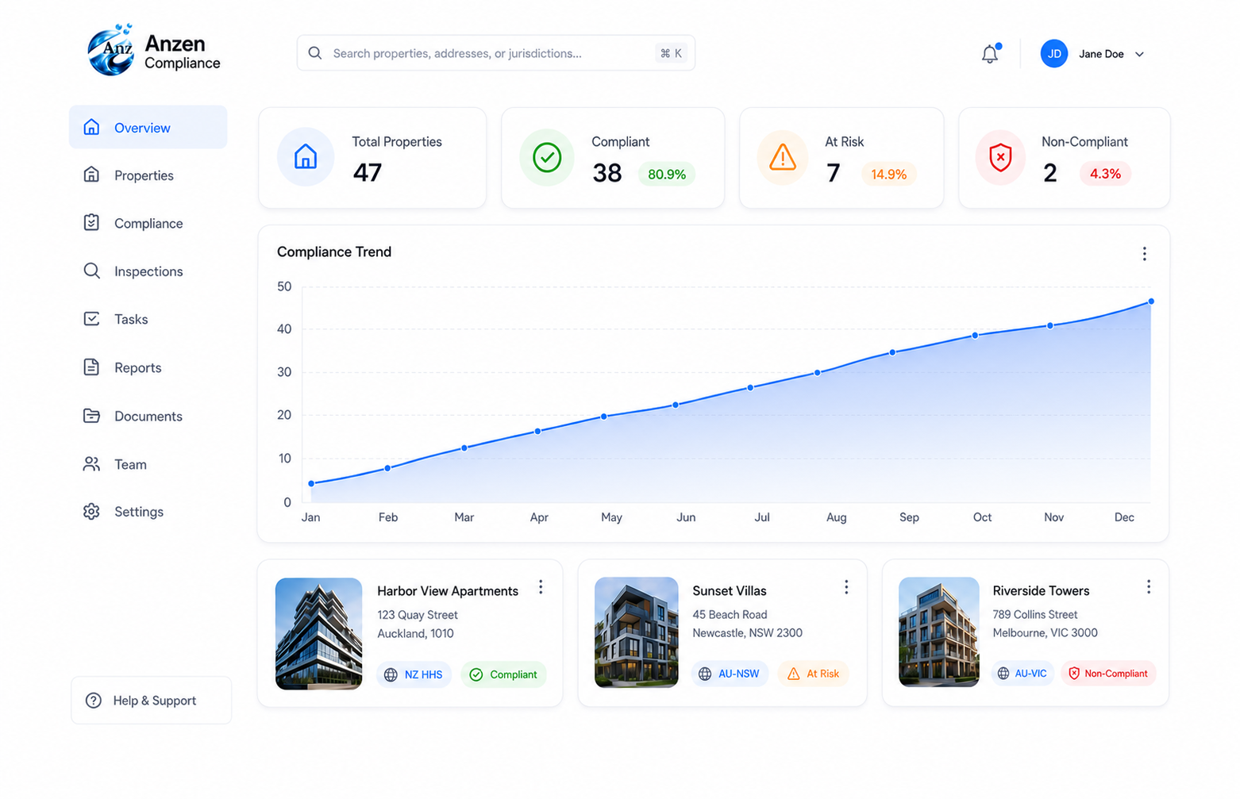
Task: Click the ⌘ K shortcut hint
Action: [x=672, y=53]
